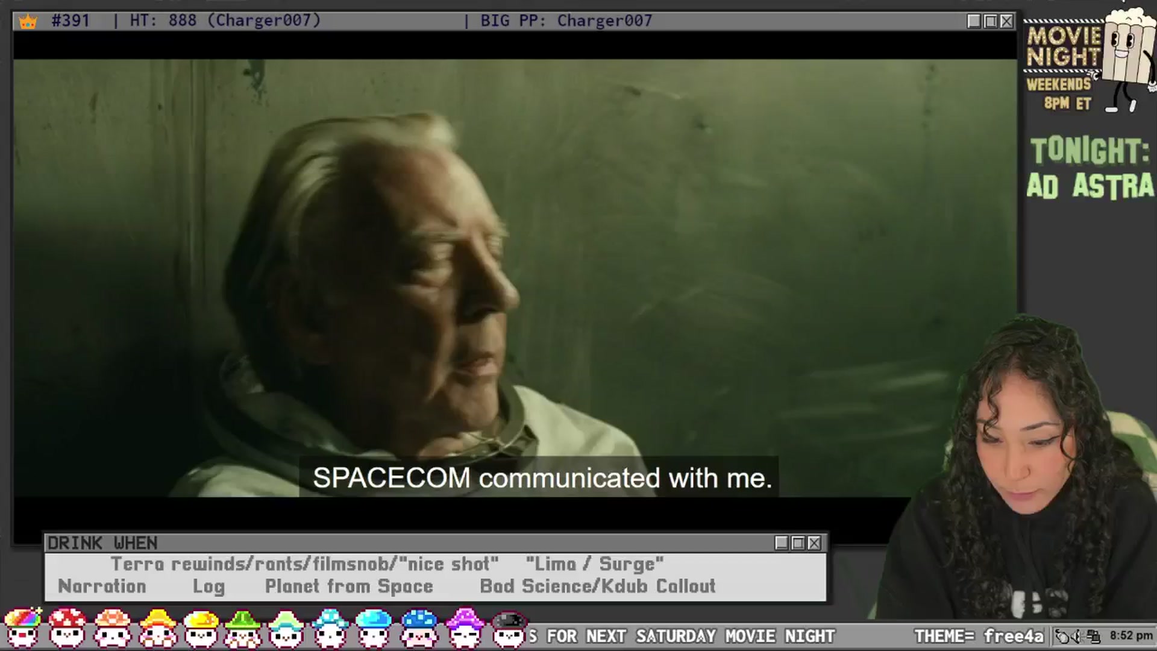Screen dimensions: 1157x651
Task: Click the movie video frame
Action: [x=515, y=278]
